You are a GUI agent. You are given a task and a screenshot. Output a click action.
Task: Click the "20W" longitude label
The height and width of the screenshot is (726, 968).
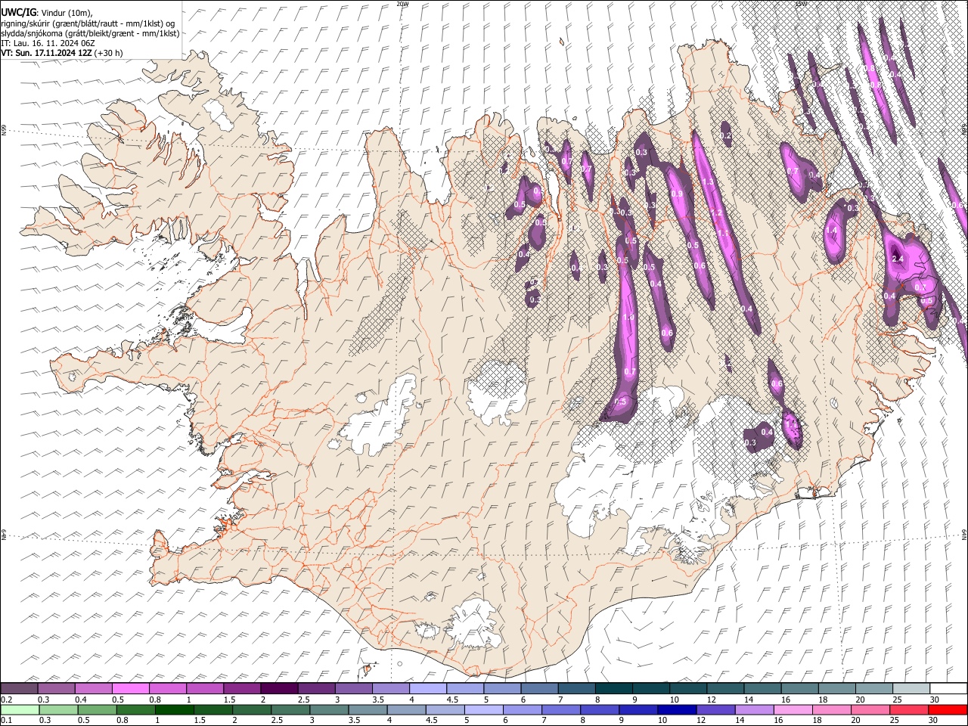pos(402,4)
